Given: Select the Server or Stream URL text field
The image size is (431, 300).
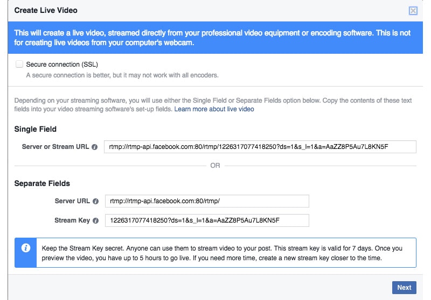Looking at the screenshot, I should 260,147.
